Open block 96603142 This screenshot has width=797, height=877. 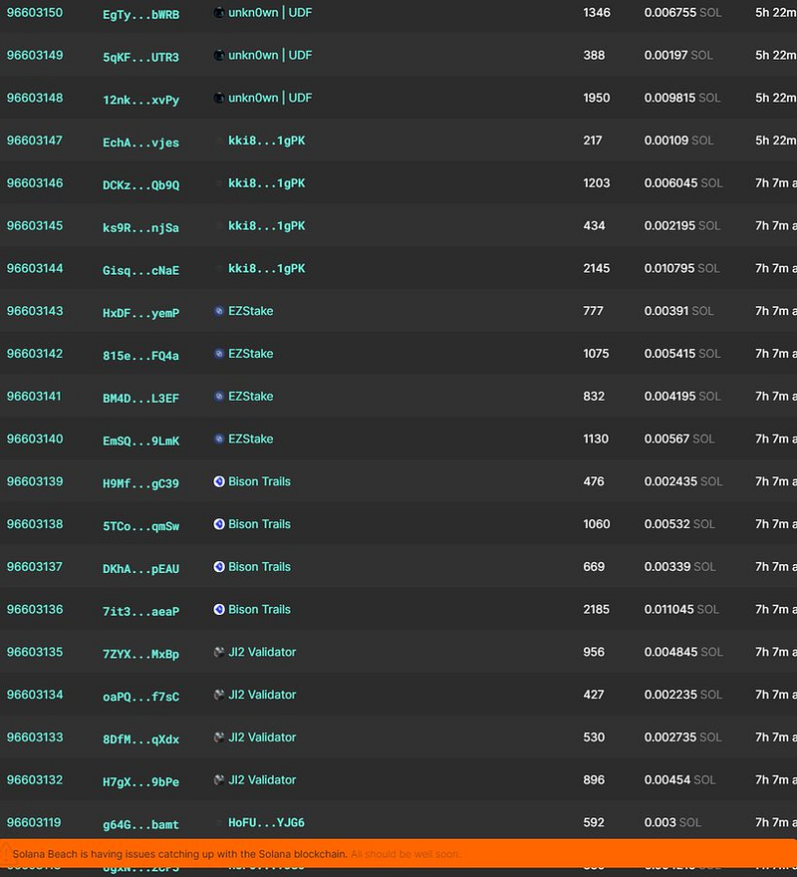35,354
